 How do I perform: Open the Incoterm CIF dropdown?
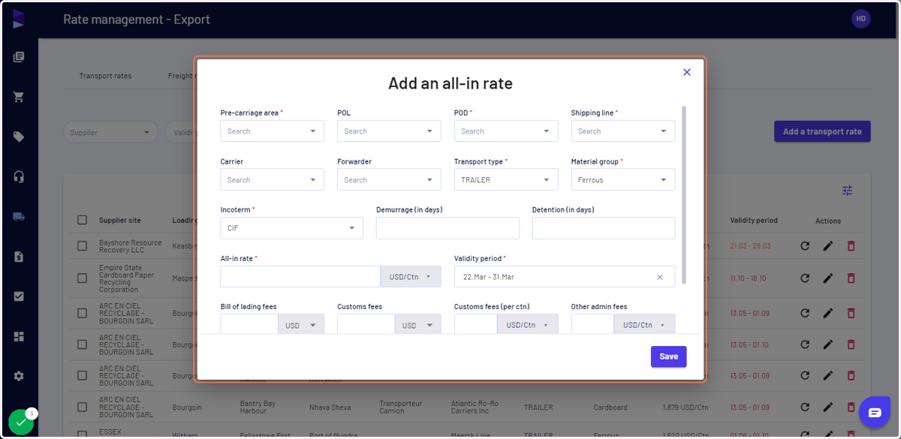291,228
